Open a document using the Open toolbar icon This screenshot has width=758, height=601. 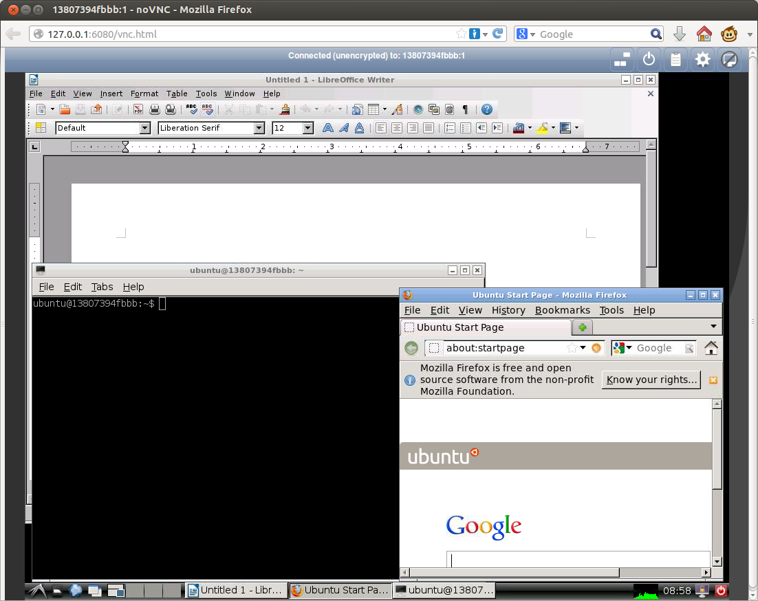click(x=63, y=109)
